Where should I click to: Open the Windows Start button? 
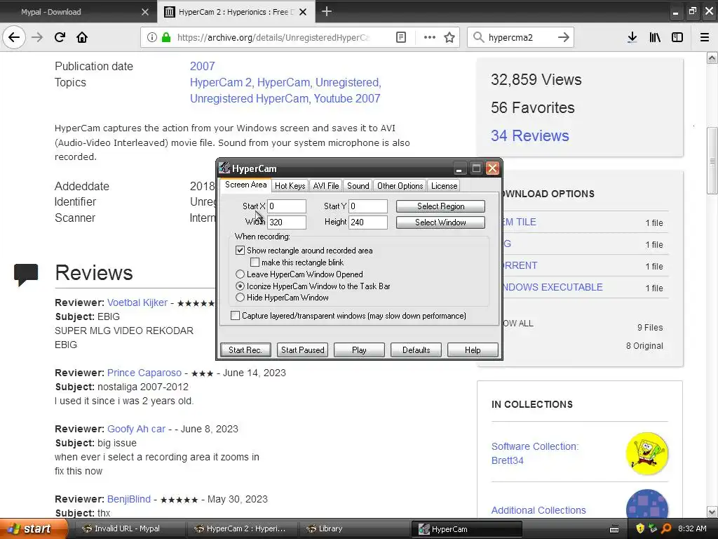point(34,528)
